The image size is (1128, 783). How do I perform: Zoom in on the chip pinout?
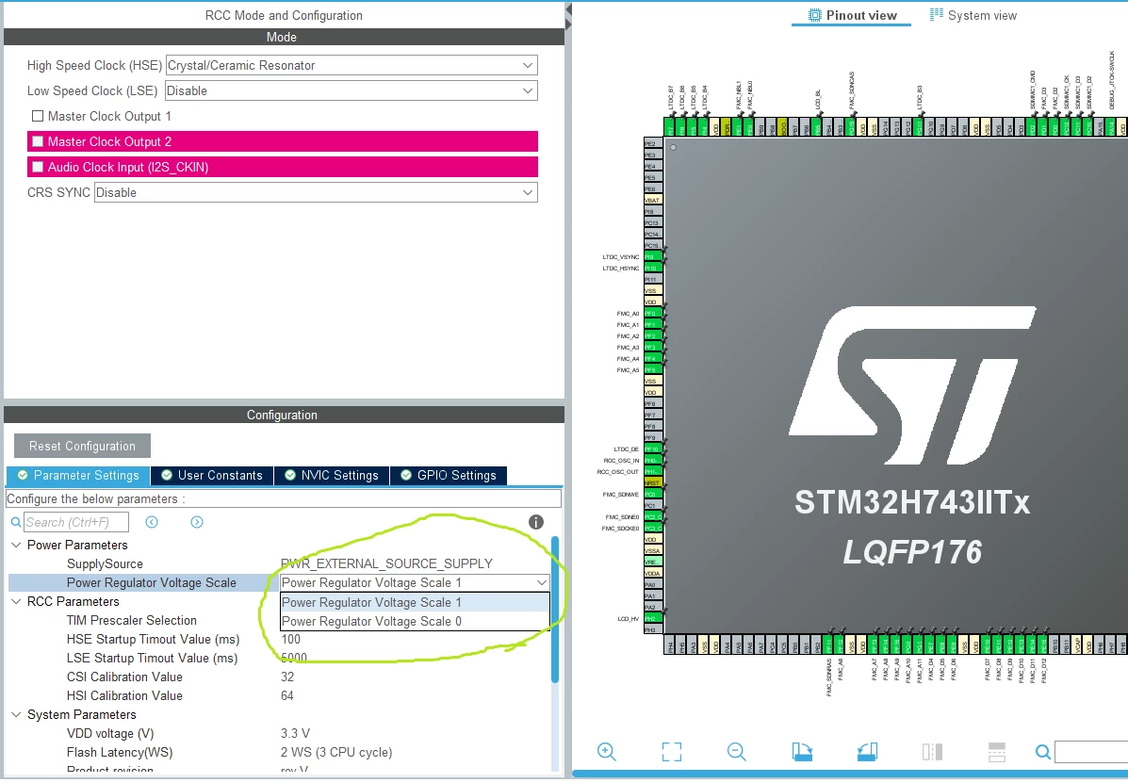click(607, 751)
